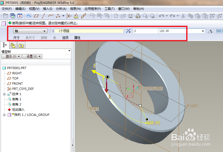
Task: Click the analysis feature ruler icon
Action: point(76,16)
